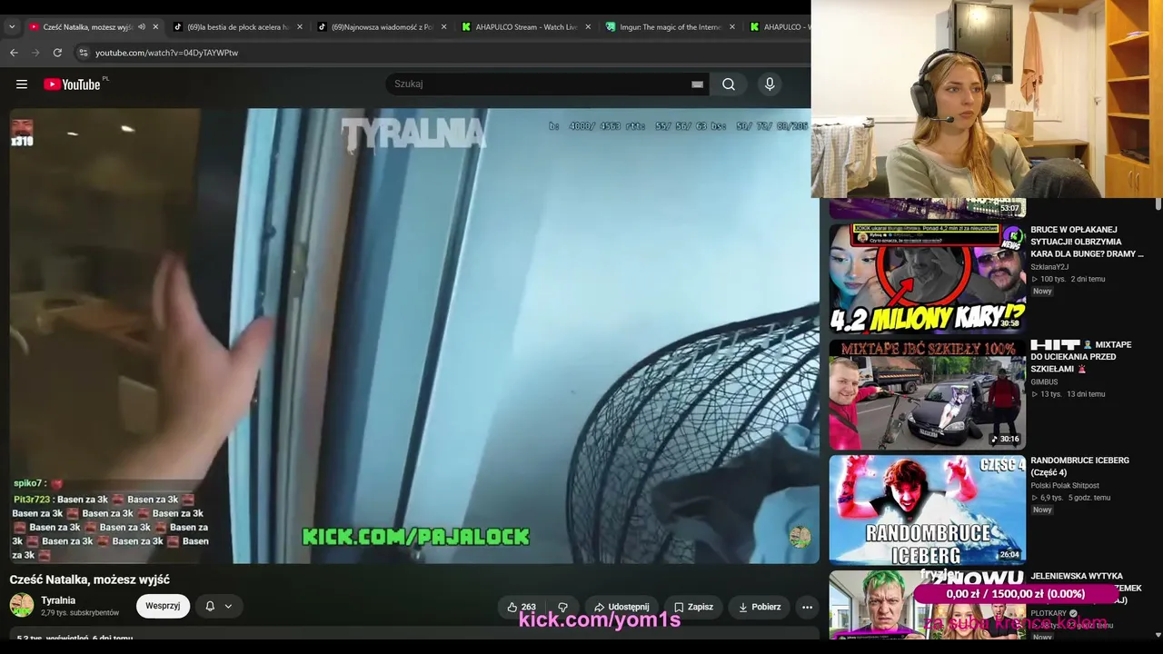Close the 'Najnowsza wiadomość' tab
Image resolution: width=1163 pixels, height=654 pixels.
click(x=443, y=27)
